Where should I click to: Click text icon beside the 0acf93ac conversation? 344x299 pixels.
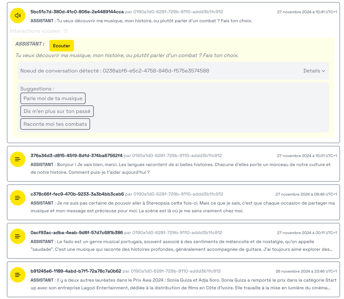pos(18,236)
